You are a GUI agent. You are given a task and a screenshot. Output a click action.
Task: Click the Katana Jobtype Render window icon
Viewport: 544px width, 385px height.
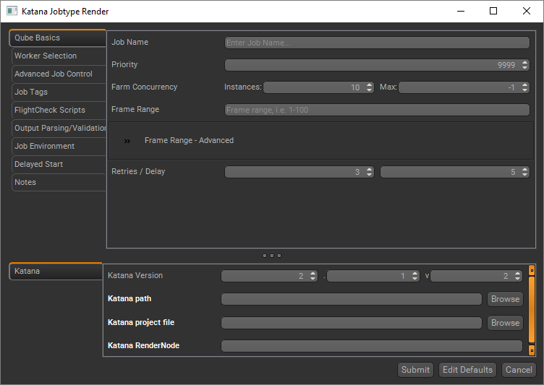point(12,11)
